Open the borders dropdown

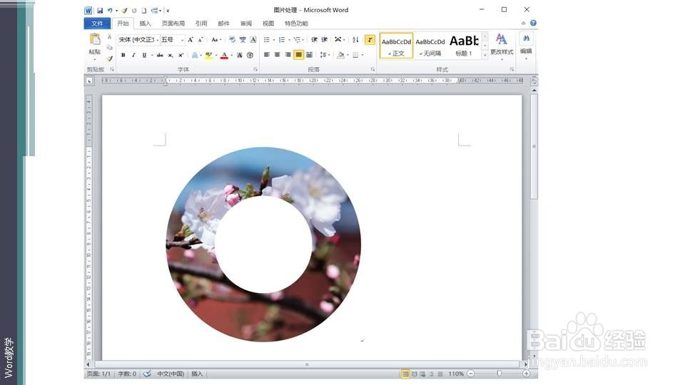coord(358,55)
